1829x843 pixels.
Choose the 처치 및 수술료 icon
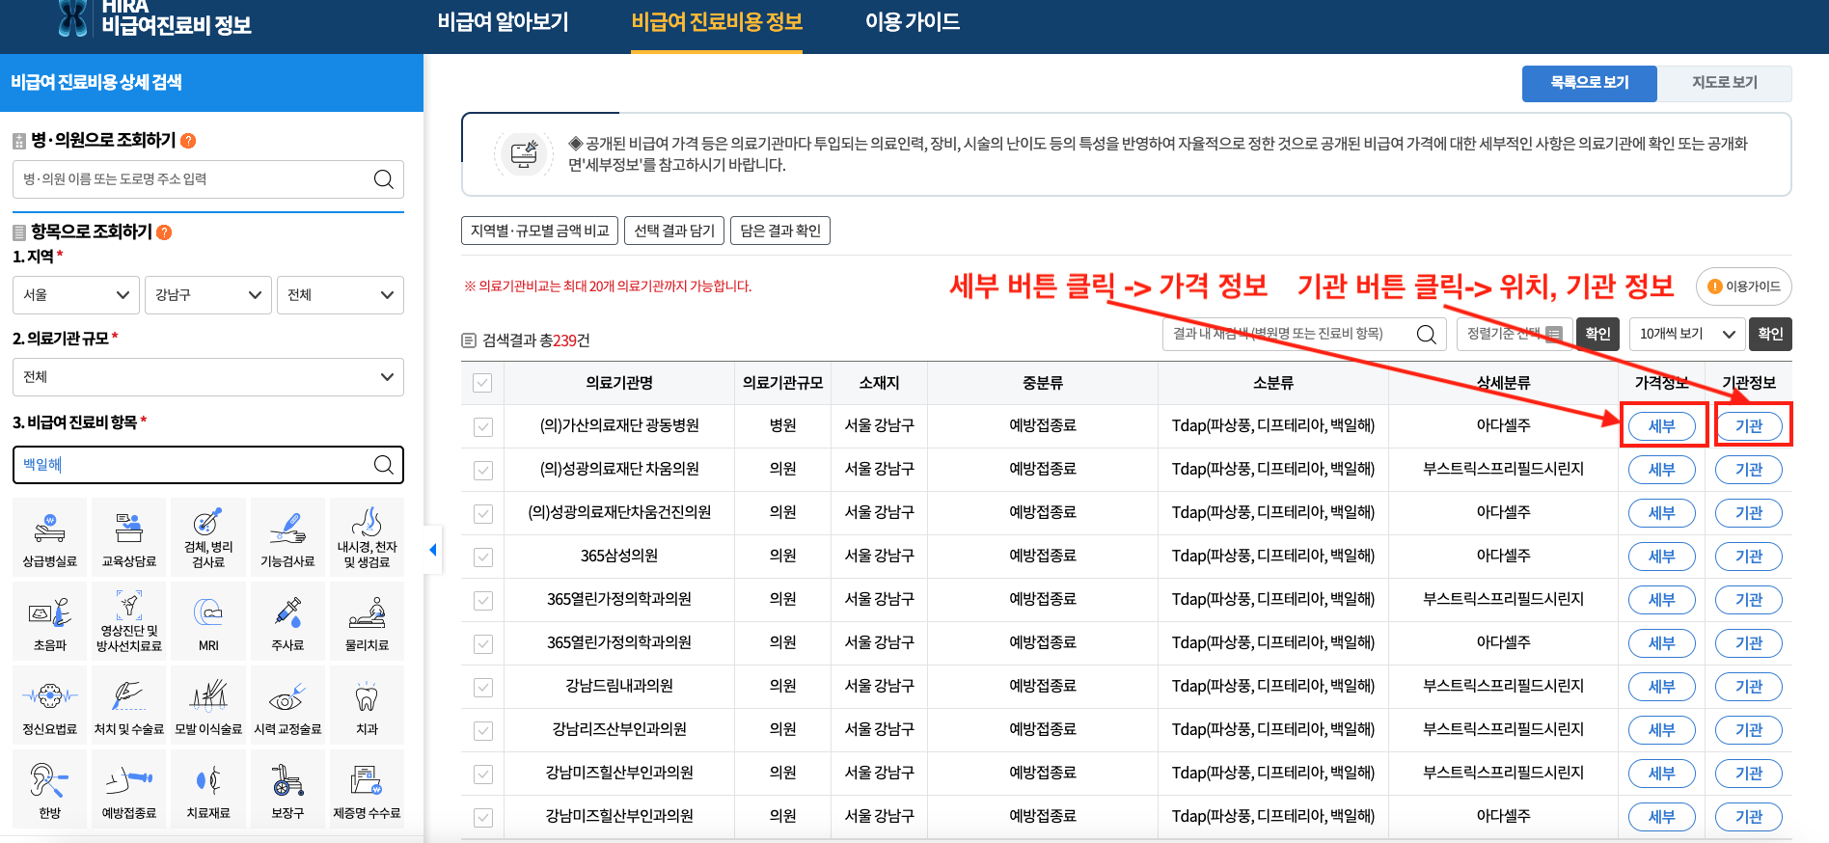pos(129,705)
